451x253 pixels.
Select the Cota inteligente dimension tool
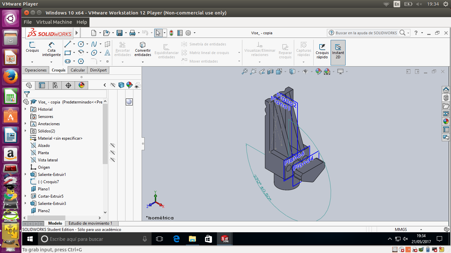point(52,48)
